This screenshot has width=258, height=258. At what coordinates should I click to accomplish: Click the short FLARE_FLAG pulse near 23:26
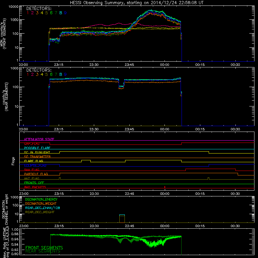click(86, 161)
